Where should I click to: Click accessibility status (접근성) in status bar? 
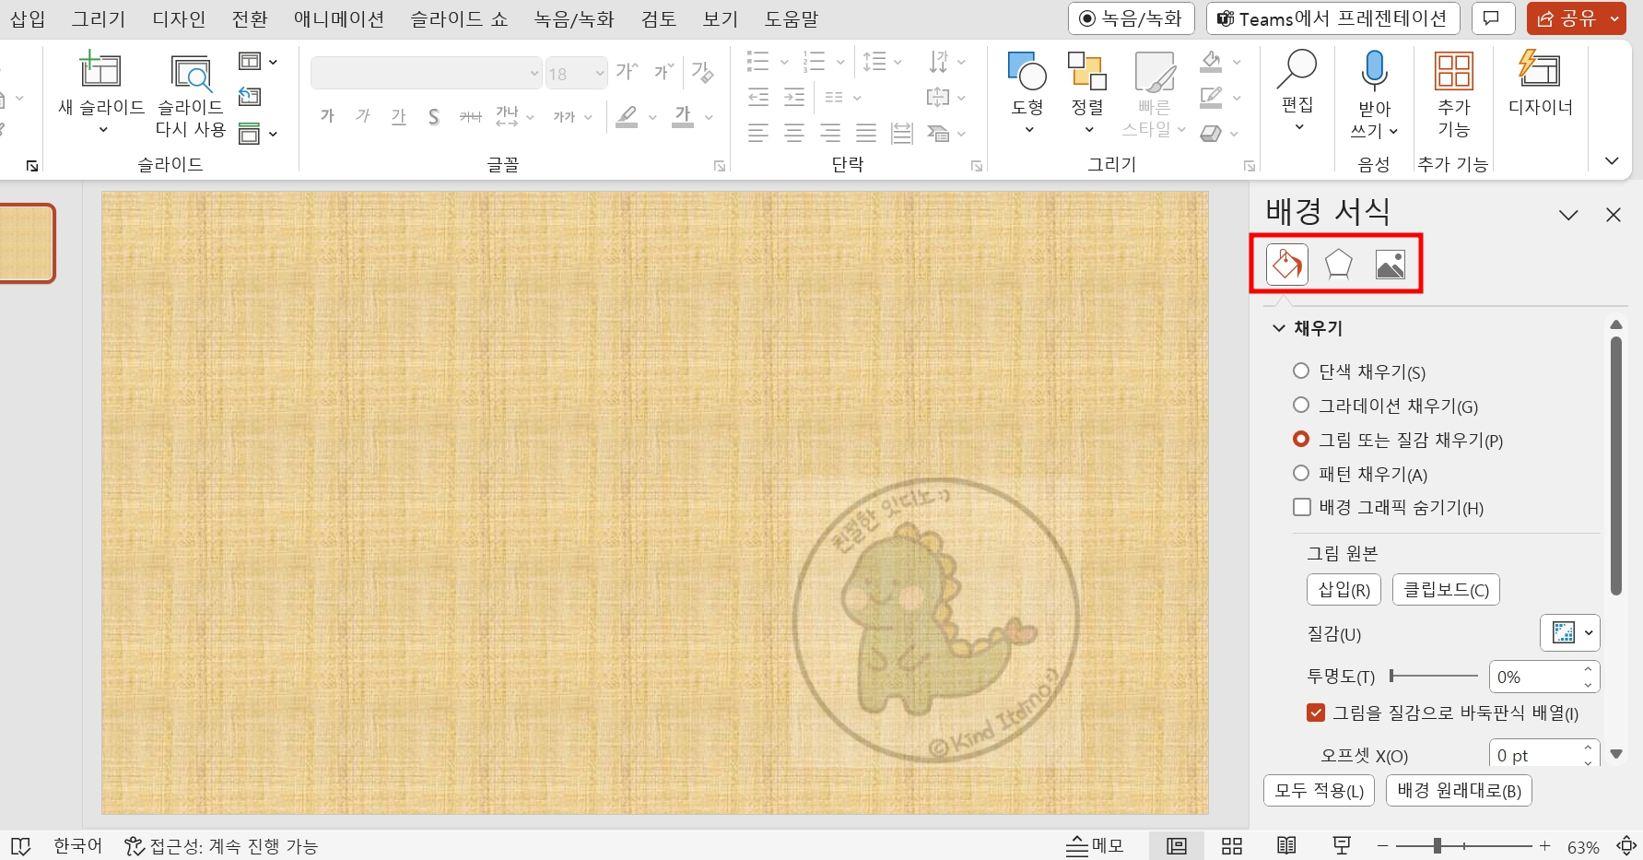click(221, 846)
